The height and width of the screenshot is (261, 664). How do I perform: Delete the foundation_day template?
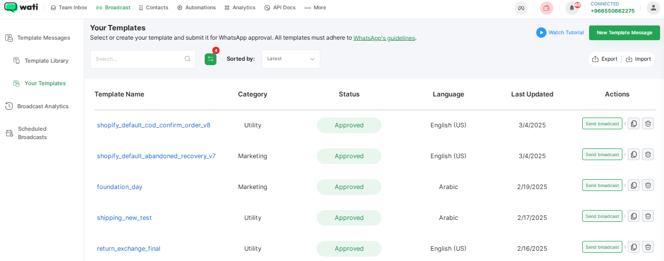[648, 186]
